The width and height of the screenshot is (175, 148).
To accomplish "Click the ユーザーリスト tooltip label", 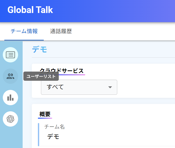I will pos(41,76).
